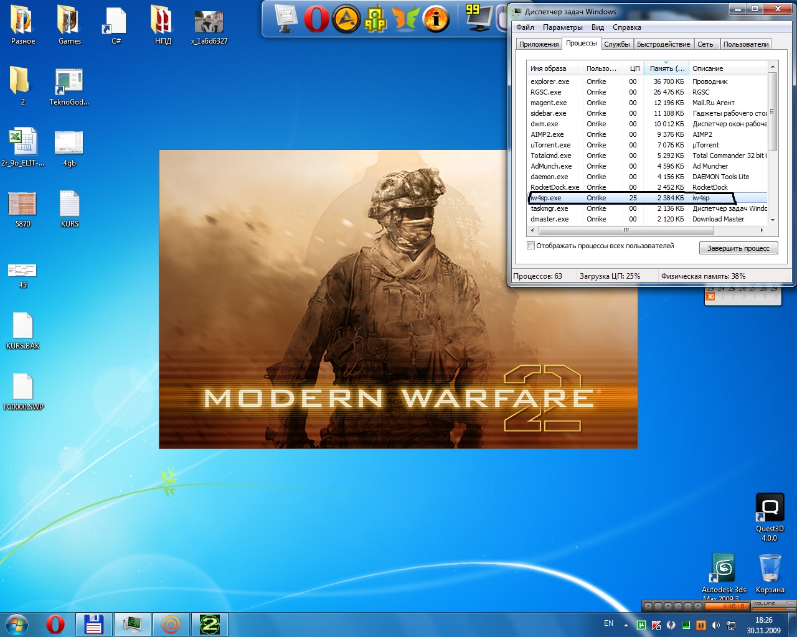Viewport: 797px width, 637px height.
Task: Click the system volume speaker tray icon
Action: point(715,625)
